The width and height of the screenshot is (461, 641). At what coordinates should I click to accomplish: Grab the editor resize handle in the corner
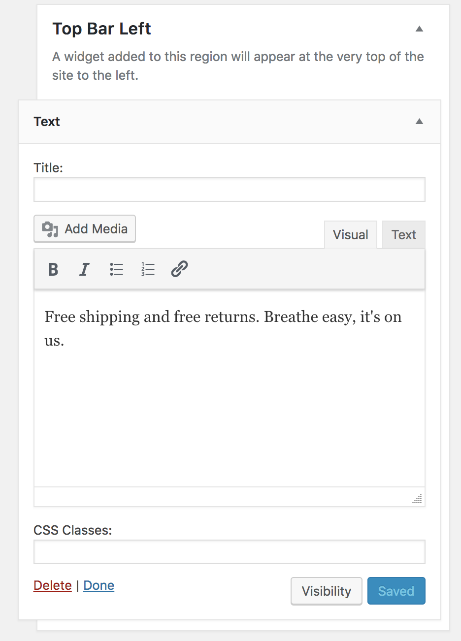[x=417, y=499]
